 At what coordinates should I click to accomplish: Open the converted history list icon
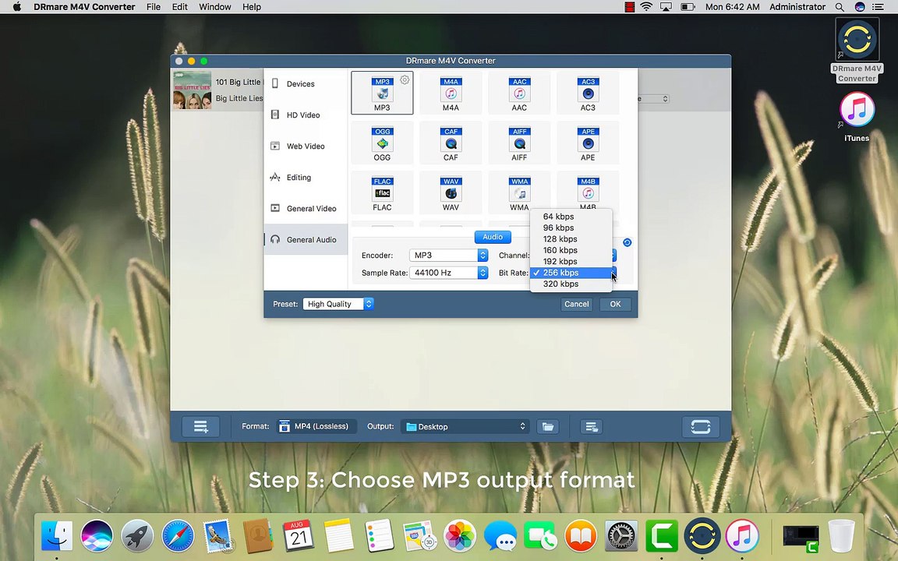point(591,426)
